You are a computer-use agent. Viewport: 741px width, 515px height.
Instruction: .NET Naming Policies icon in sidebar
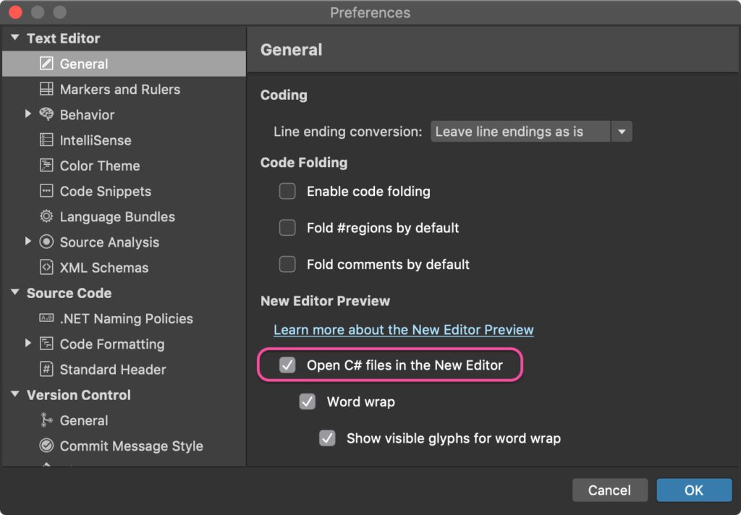point(46,319)
